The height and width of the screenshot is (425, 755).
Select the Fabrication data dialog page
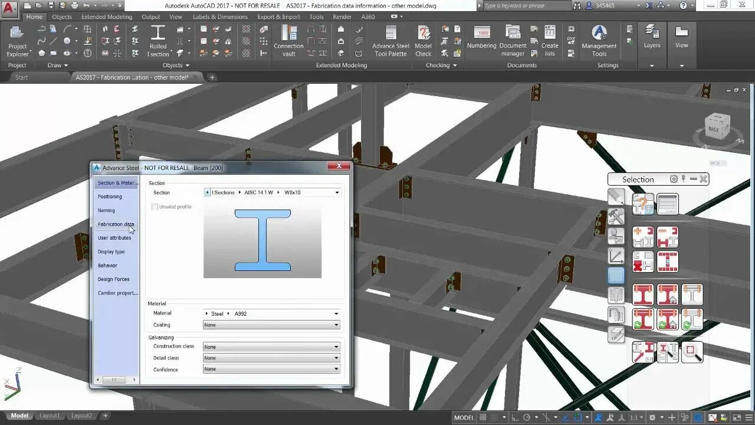click(x=116, y=224)
